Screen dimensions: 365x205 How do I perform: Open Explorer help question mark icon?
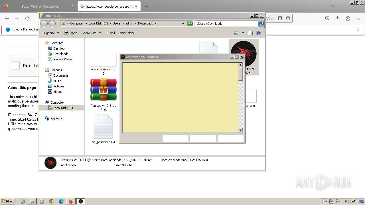tap(258, 33)
